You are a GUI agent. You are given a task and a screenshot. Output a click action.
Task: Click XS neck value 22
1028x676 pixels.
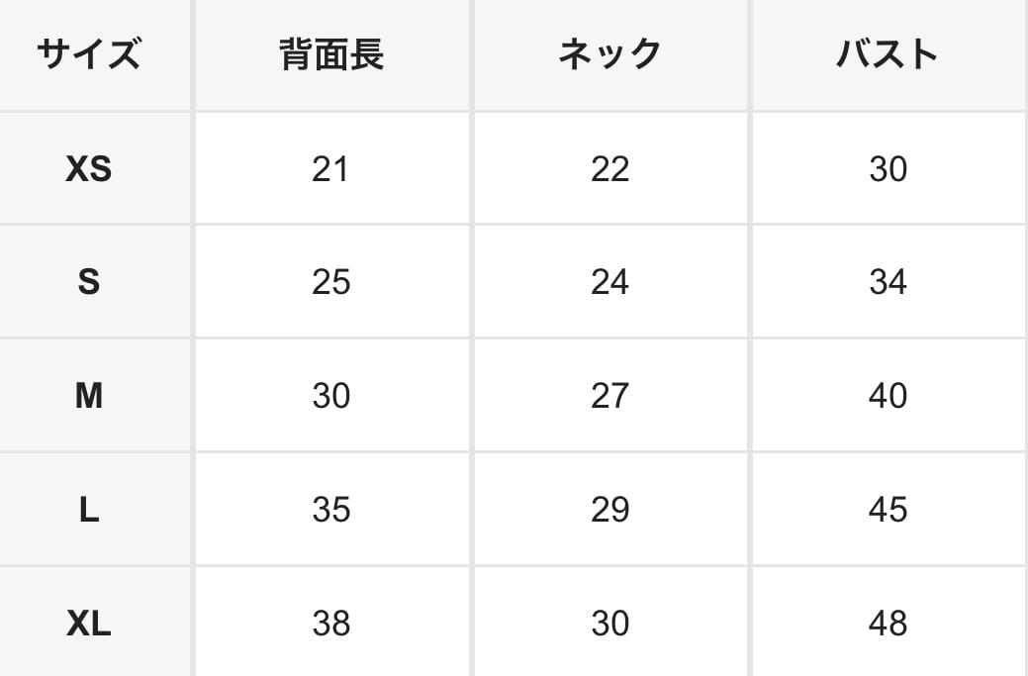pos(609,169)
